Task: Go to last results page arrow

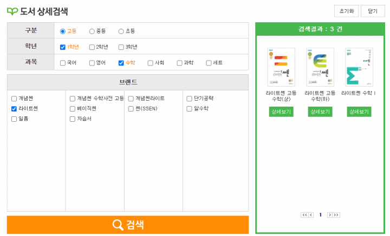Action: pyautogui.click(x=336, y=215)
